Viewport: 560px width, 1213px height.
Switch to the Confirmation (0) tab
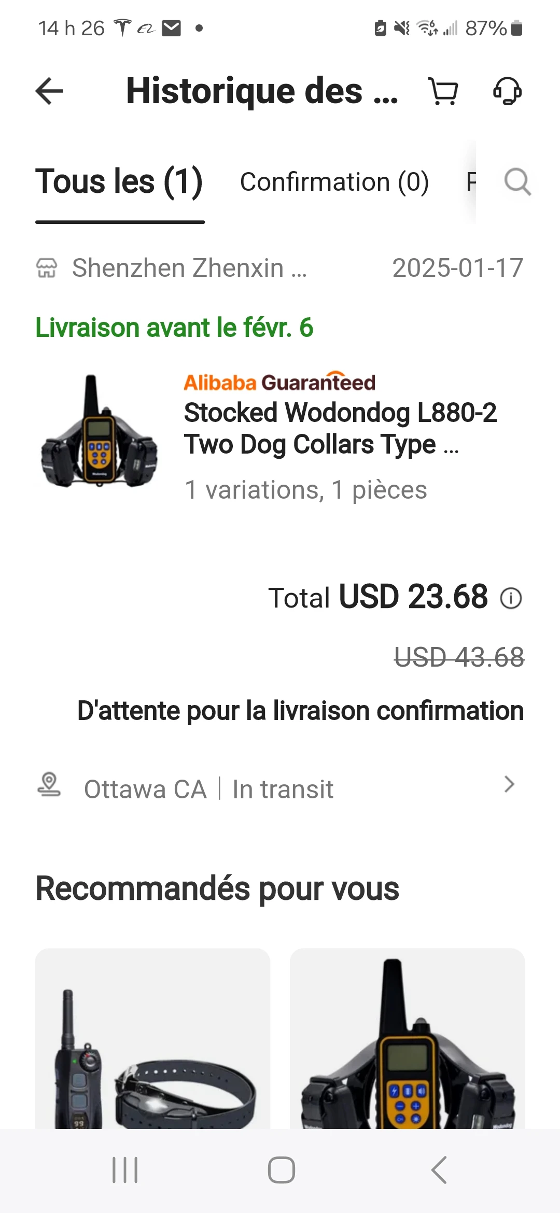click(334, 182)
